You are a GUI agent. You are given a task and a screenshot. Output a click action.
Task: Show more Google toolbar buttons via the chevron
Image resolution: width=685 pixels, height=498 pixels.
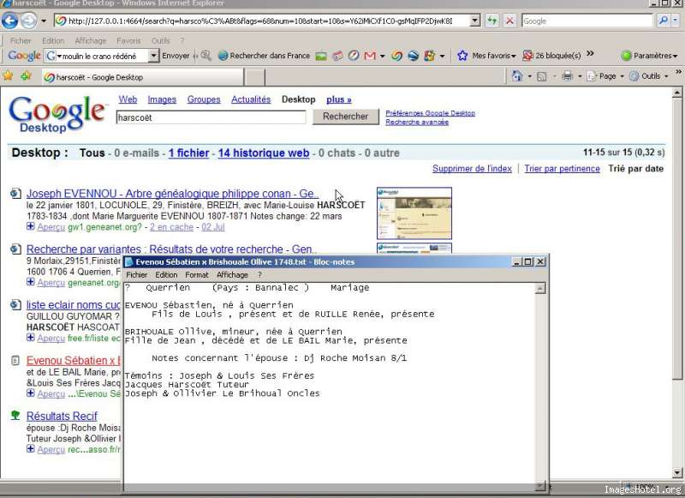590,54
